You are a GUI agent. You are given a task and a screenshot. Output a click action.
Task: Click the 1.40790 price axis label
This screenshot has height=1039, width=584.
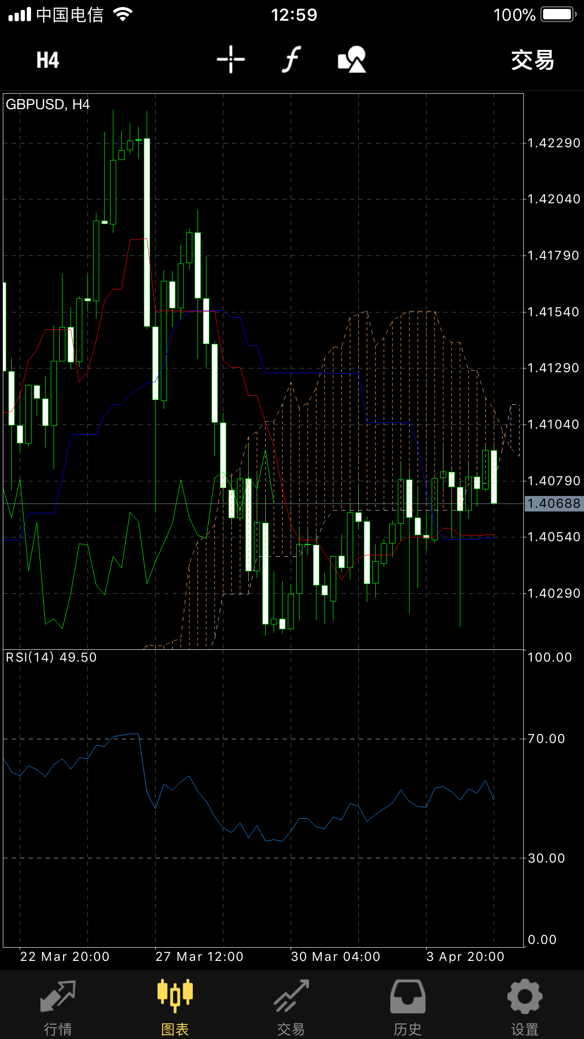[554, 481]
